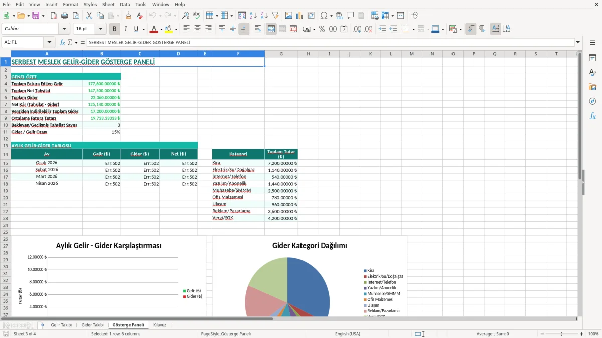
Task: Open the font size dropdown
Action: point(100,29)
